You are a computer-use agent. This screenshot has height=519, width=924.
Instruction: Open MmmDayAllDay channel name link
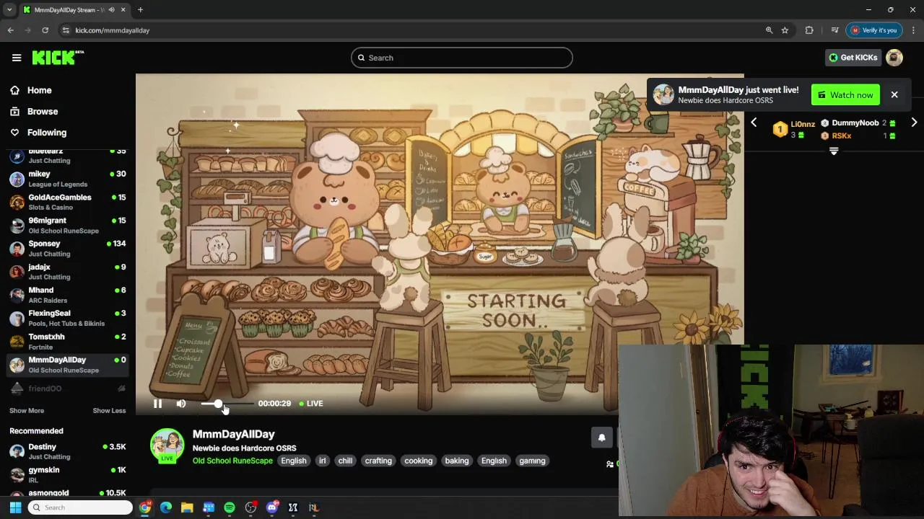click(x=233, y=434)
